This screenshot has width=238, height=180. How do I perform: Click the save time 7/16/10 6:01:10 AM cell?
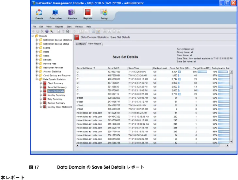pyautogui.click(x=138, y=79)
